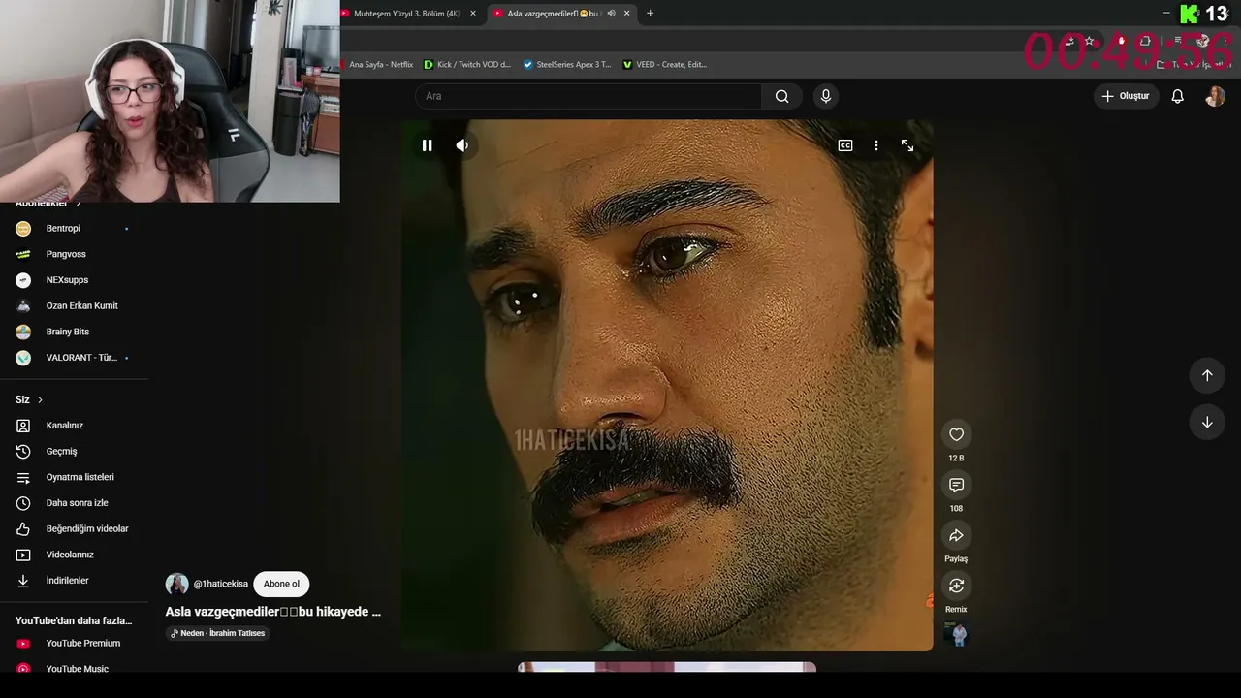
Task: Open the comments panel showing 108
Action: (956, 485)
